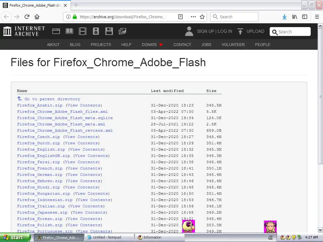This screenshot has height=242, width=323.
Task: Open the DONATE menu item
Action: (x=152, y=45)
